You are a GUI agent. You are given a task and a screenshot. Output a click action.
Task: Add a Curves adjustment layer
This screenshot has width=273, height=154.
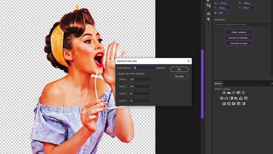click(234, 93)
